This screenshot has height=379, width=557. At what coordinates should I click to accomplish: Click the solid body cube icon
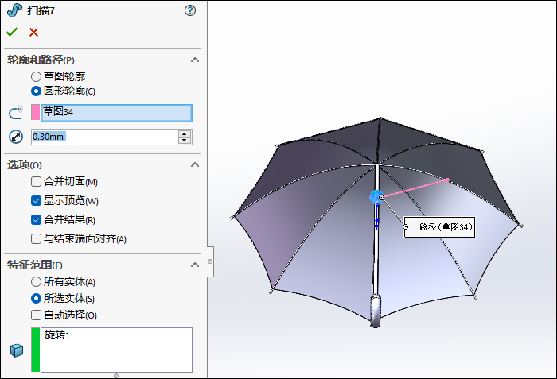point(17,350)
